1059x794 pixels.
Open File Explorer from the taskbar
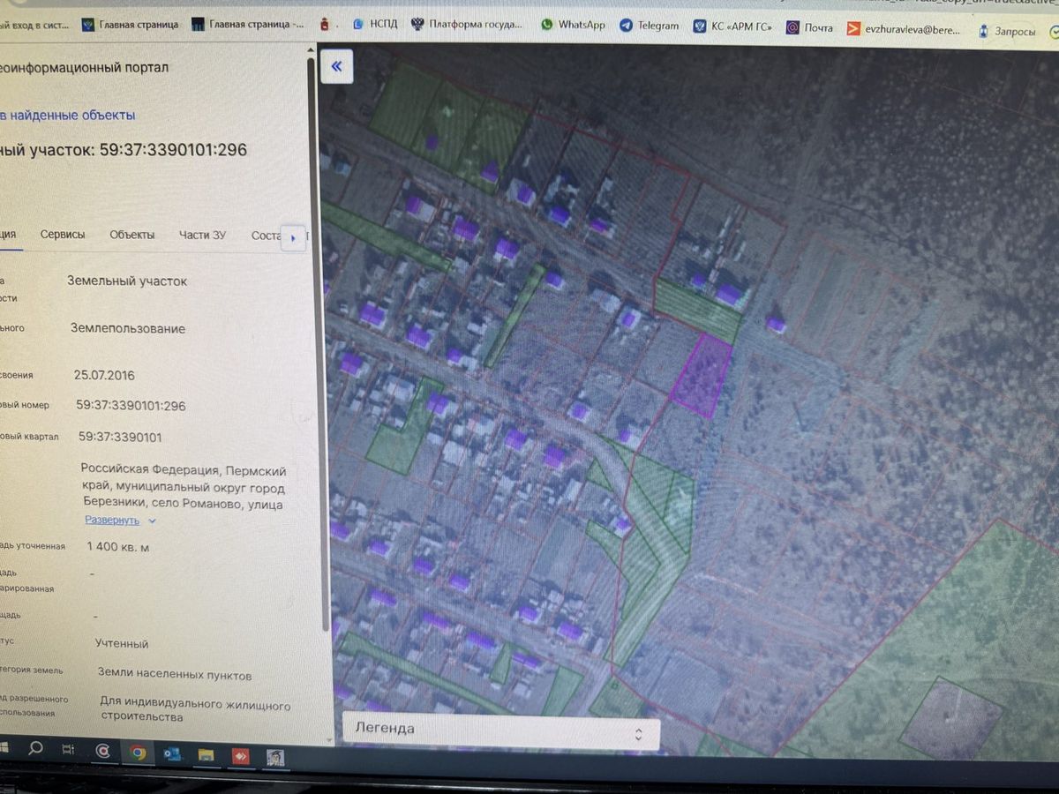click(x=206, y=754)
